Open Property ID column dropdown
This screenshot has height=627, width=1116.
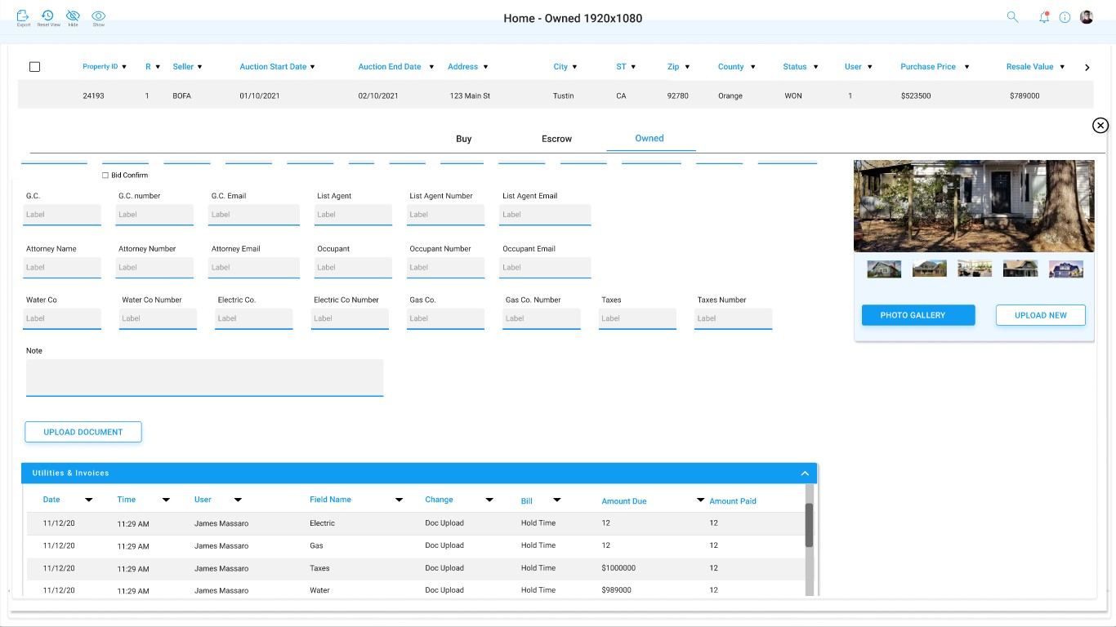(x=124, y=67)
